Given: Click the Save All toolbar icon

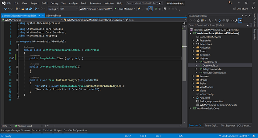Looking at the screenshot, I should click(x=31, y=9).
